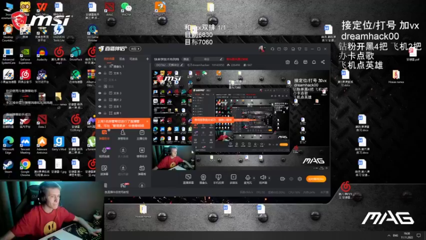Toggle preview eye icon in bottom bar
The image size is (426, 240).
pos(291,179)
